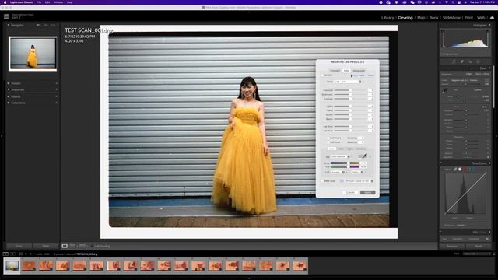Enable the Soft Highs checkbox
The image size is (498, 280).
coord(328,138)
